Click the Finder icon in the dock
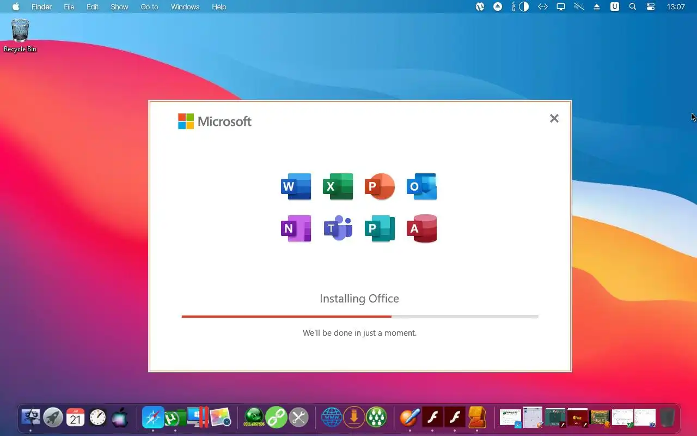697x436 pixels. 30,417
